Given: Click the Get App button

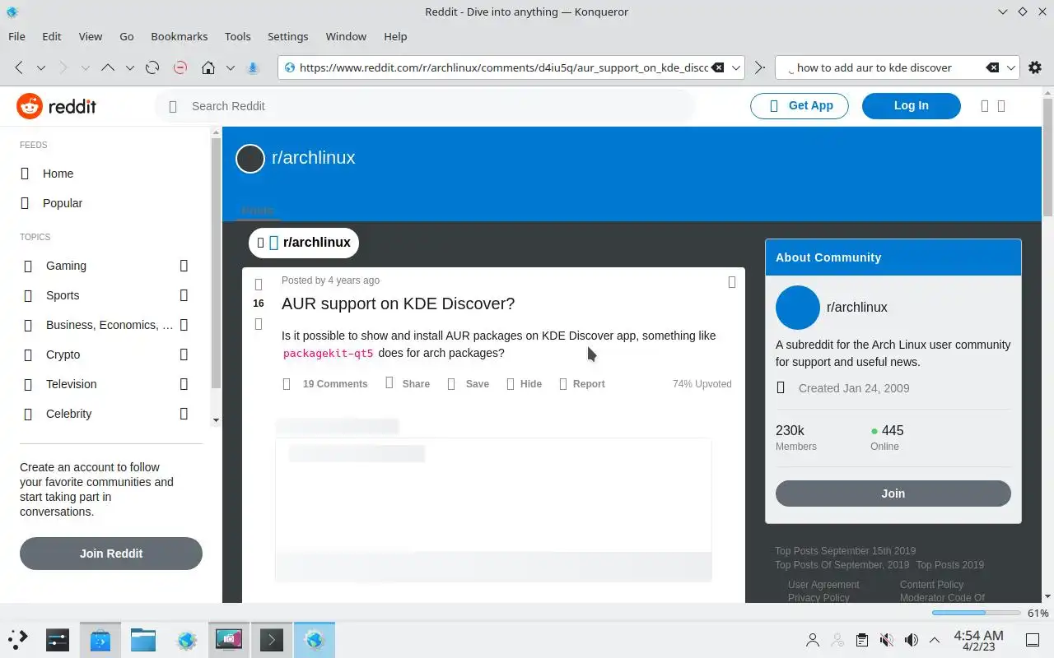Looking at the screenshot, I should 800,105.
